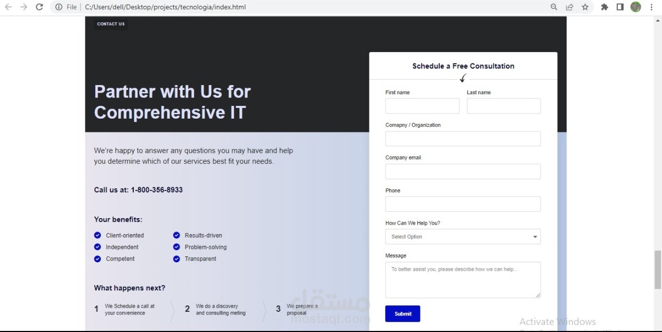Toggle the browser side panel icon
This screenshot has width=662, height=332.
[620, 7]
